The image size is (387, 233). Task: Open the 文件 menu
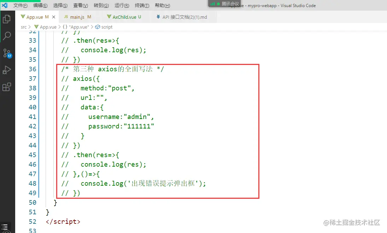tap(20, 5)
